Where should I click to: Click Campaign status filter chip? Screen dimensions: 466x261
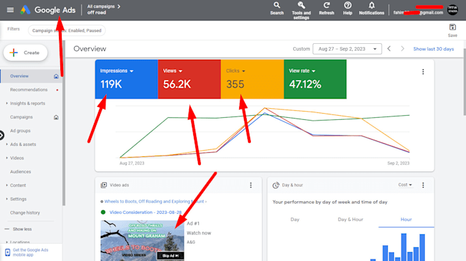tap(67, 31)
